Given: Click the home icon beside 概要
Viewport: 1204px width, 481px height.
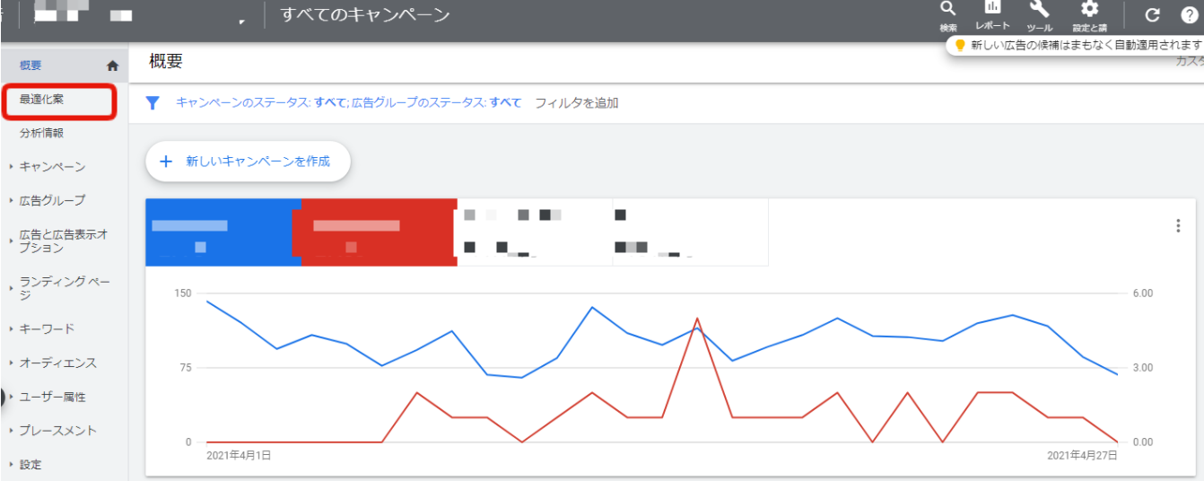Looking at the screenshot, I should tap(112, 66).
